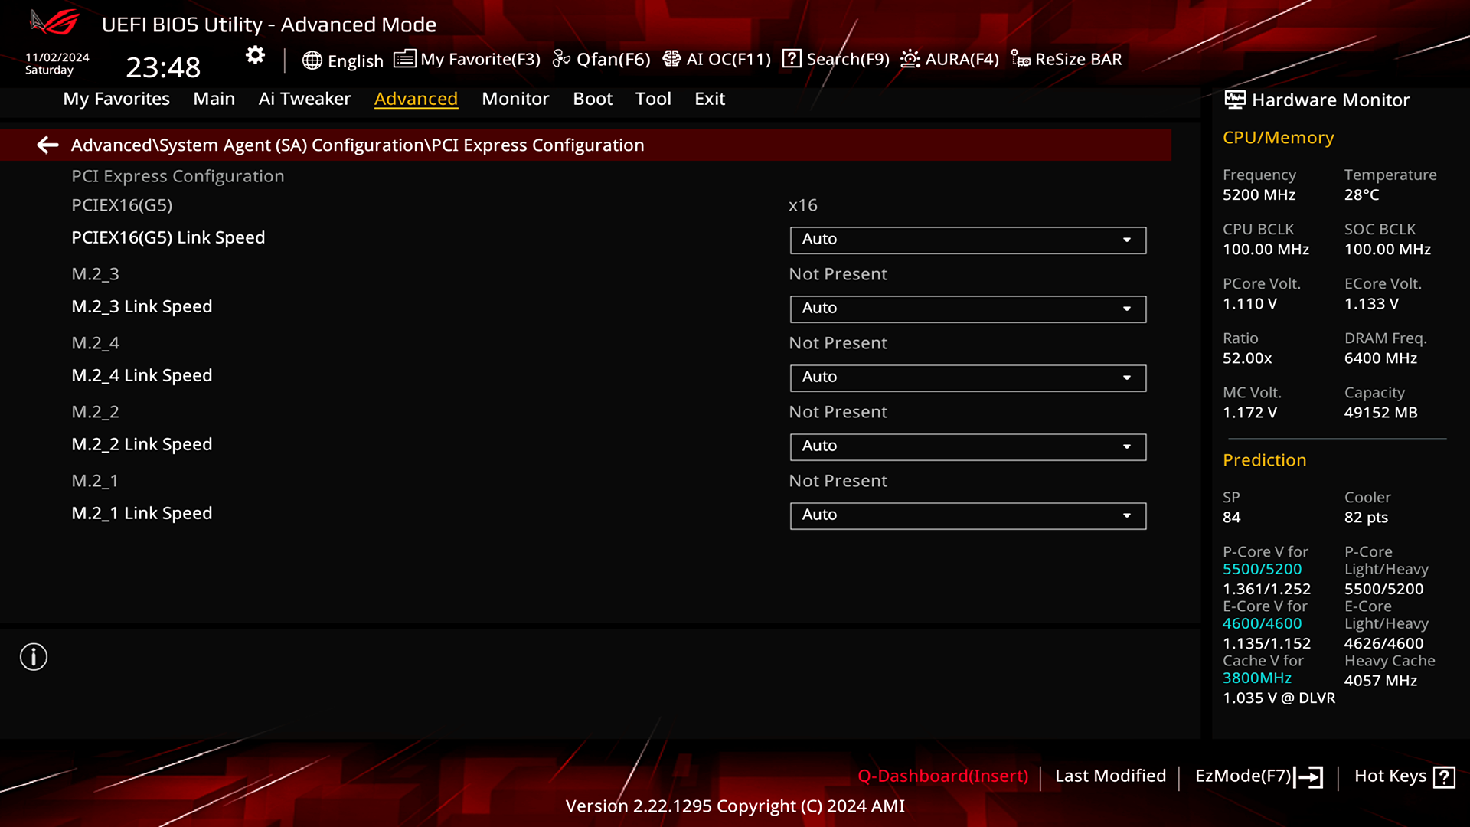Open the M.2_2 Link Speed dropdown

point(968,446)
